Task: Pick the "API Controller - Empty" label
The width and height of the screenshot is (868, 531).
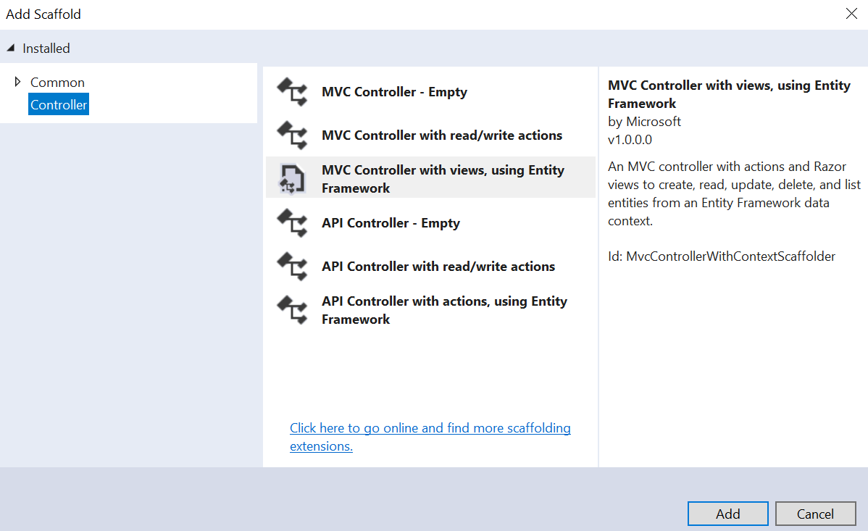Action: [x=391, y=223]
